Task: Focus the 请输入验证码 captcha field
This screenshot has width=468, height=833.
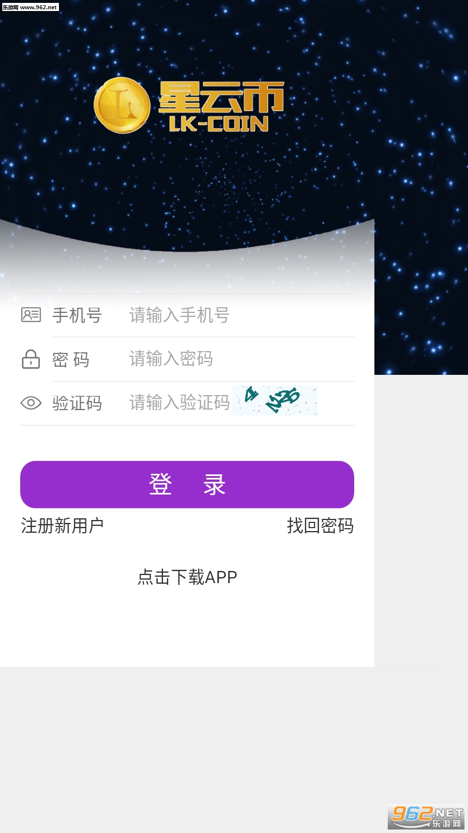Action: point(180,403)
